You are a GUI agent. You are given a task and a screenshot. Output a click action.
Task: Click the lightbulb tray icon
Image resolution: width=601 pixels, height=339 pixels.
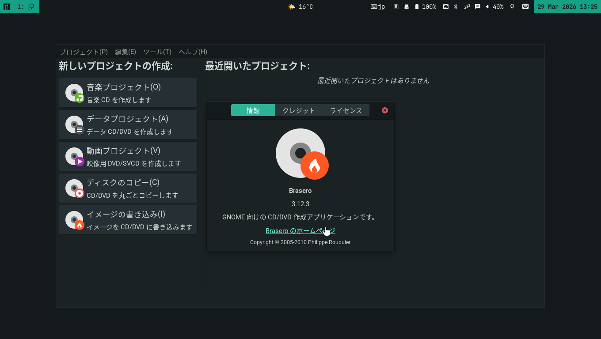pyautogui.click(x=512, y=7)
